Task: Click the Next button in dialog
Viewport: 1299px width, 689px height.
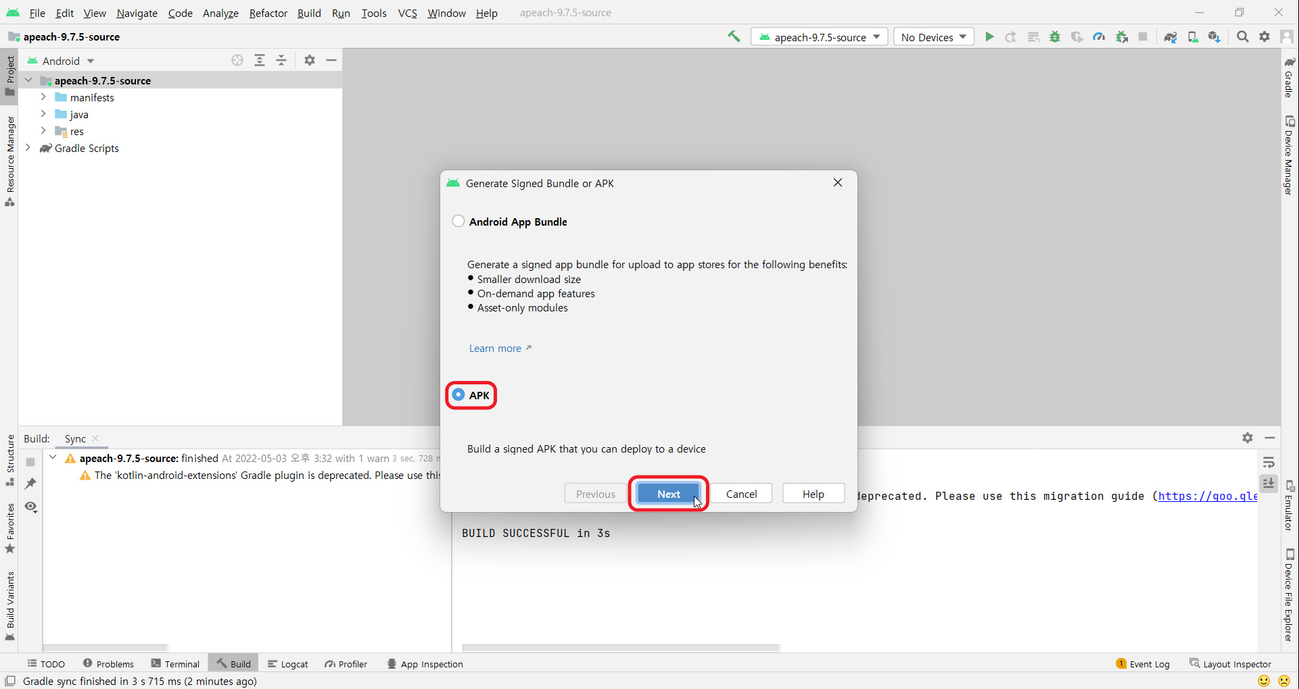Action: (x=669, y=494)
